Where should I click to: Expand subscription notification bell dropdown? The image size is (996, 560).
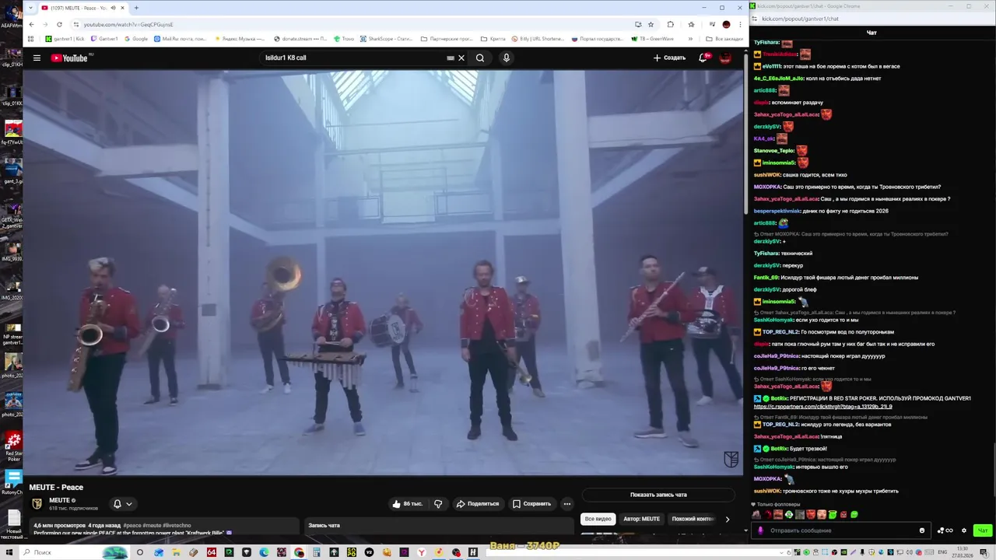[123, 504]
